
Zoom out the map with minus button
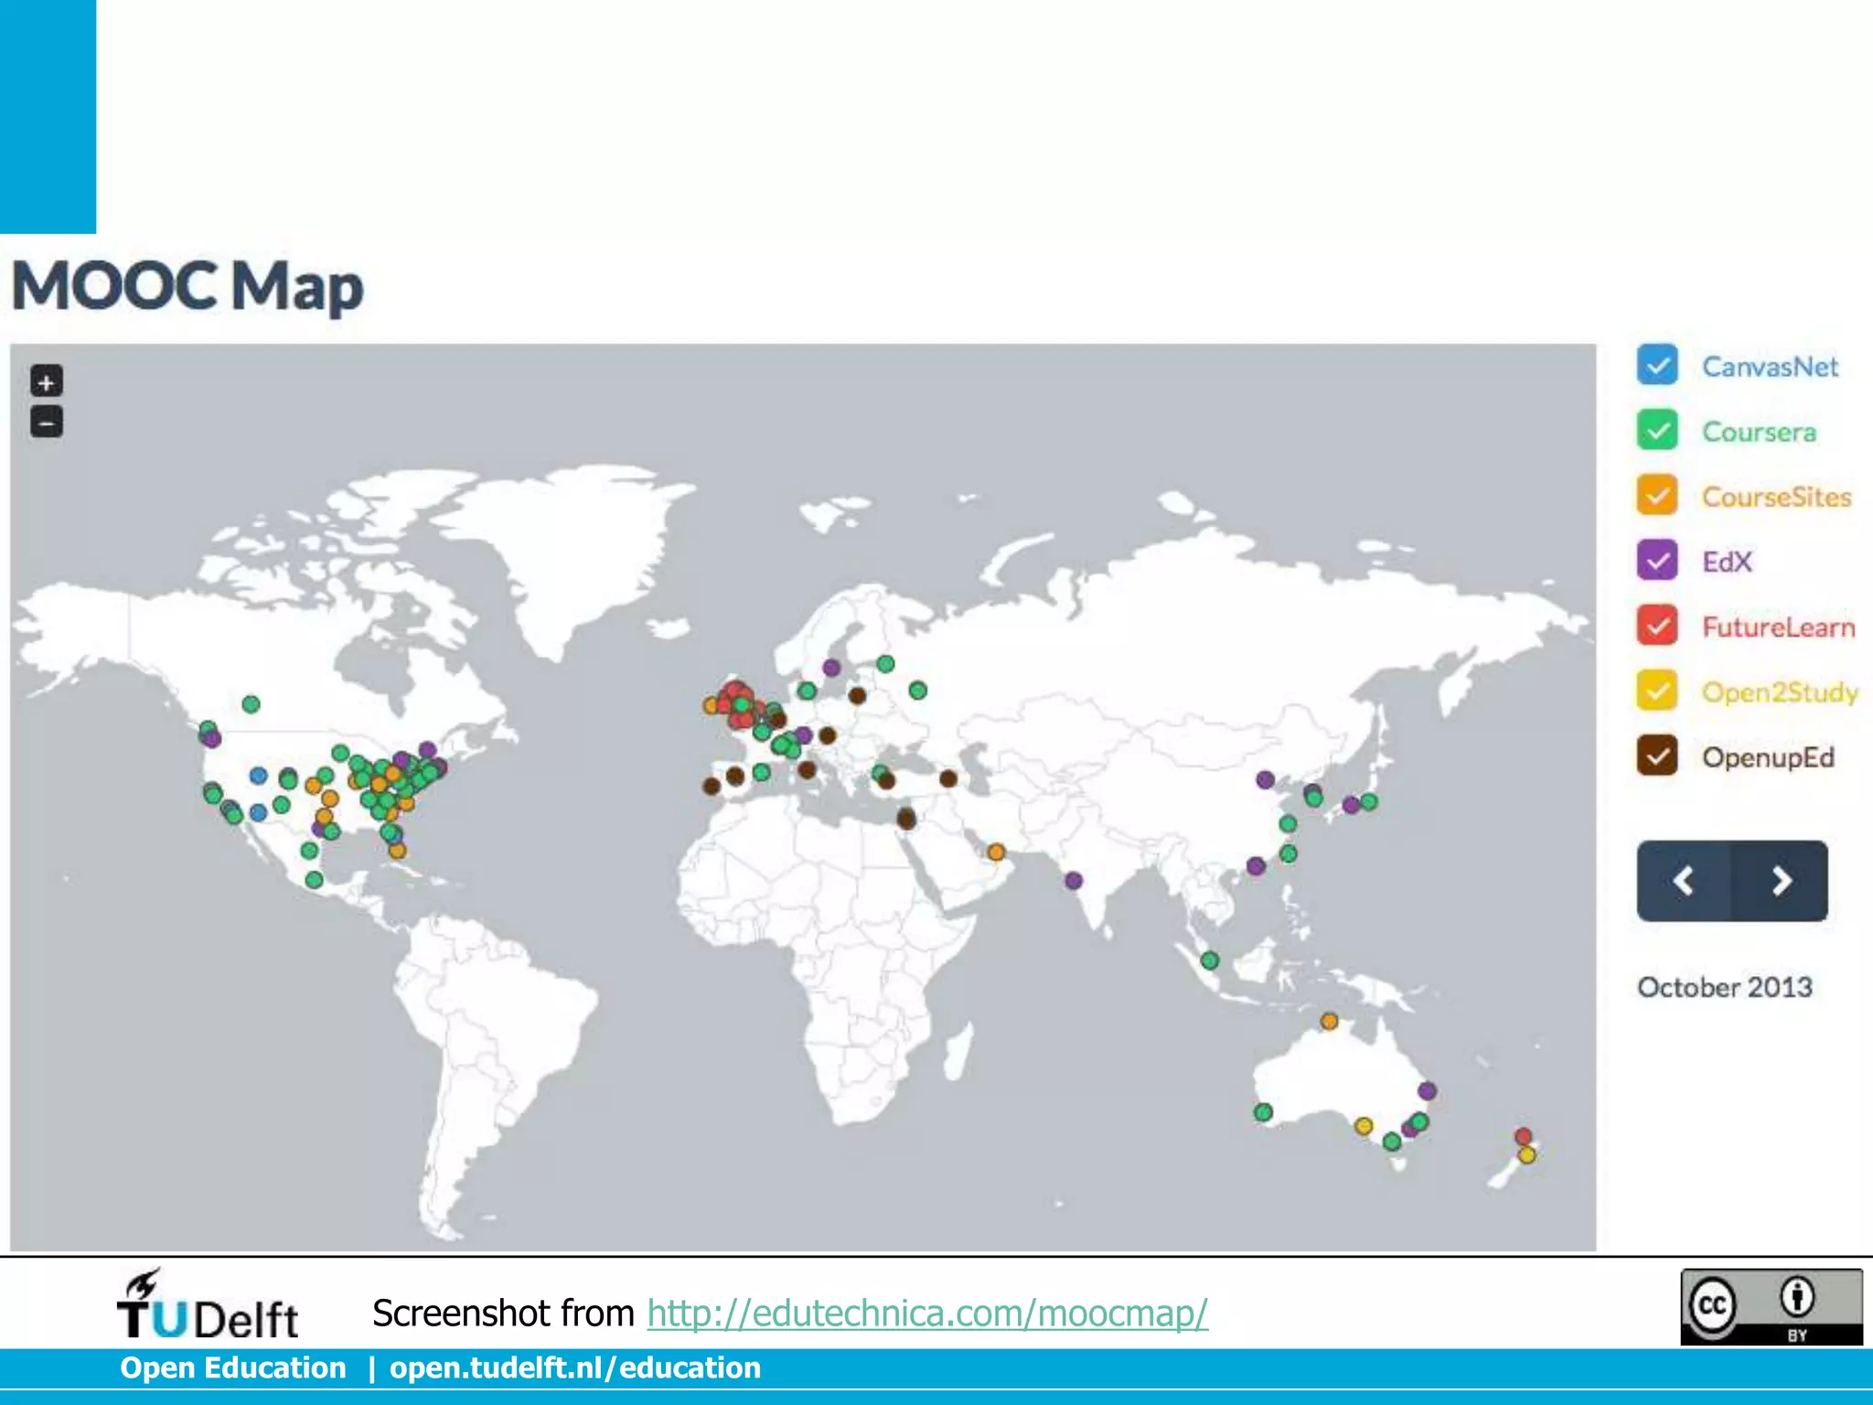click(47, 422)
